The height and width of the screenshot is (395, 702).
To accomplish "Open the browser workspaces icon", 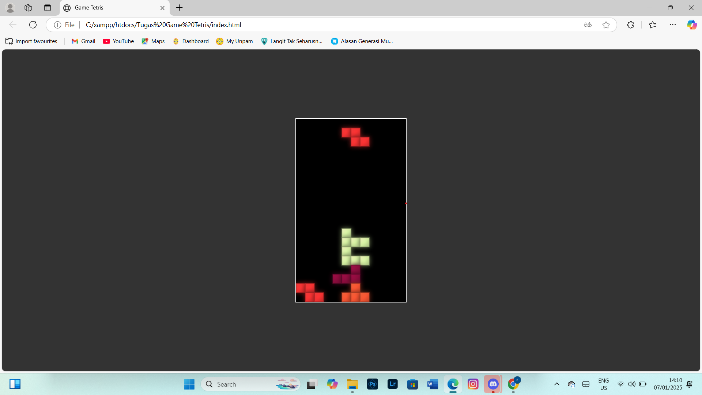I will tap(28, 8).
